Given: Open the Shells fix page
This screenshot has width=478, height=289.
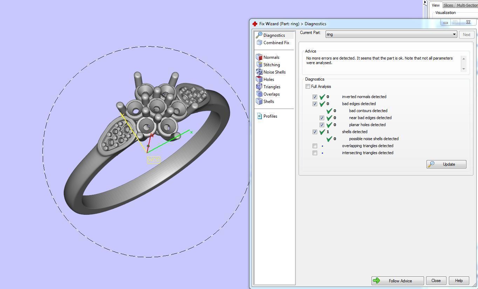Looking at the screenshot, I should click(269, 102).
